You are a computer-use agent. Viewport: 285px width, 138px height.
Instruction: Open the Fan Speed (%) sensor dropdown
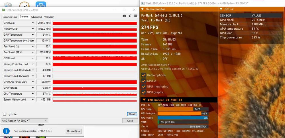click(x=33, y=46)
